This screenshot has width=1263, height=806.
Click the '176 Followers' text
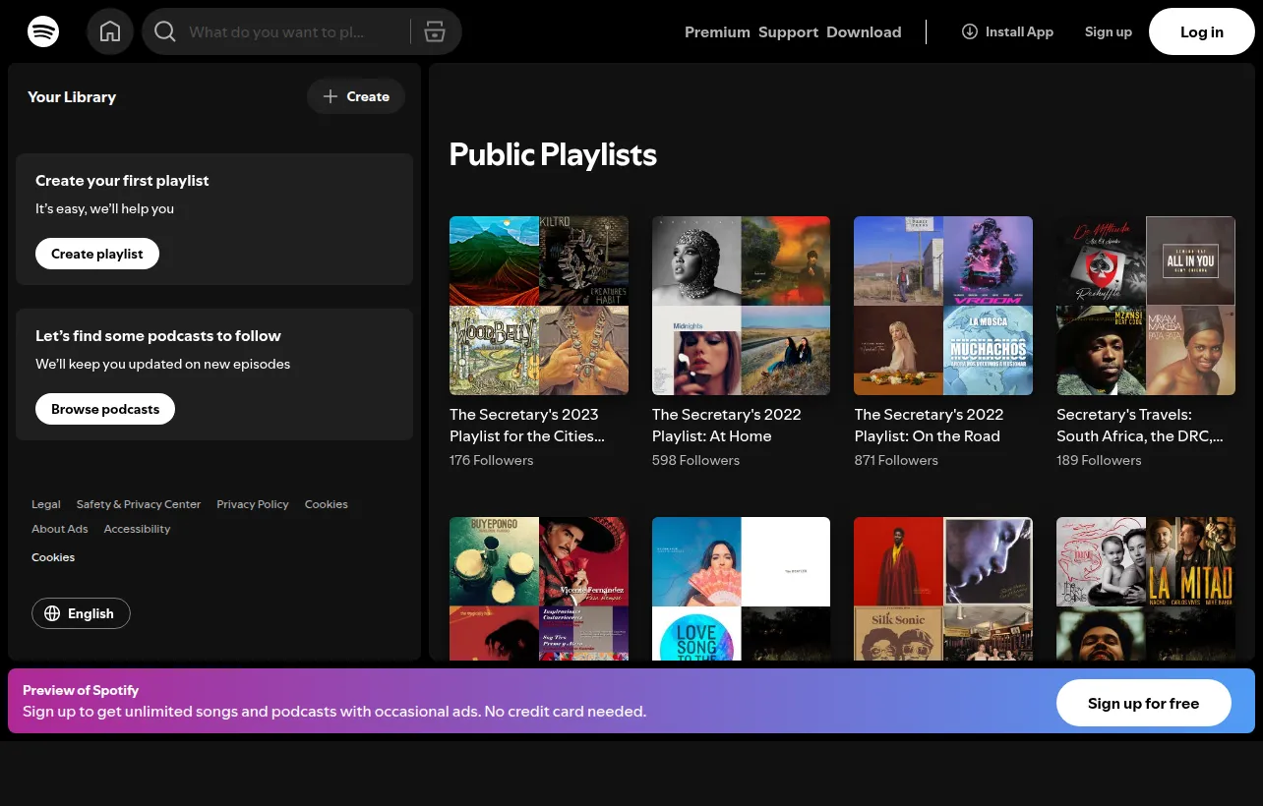(492, 460)
